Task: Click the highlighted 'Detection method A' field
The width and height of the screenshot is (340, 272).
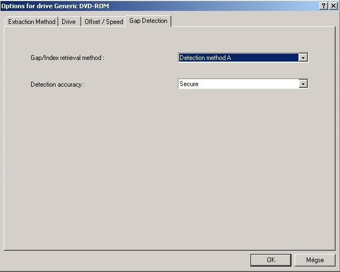Action: [238, 57]
